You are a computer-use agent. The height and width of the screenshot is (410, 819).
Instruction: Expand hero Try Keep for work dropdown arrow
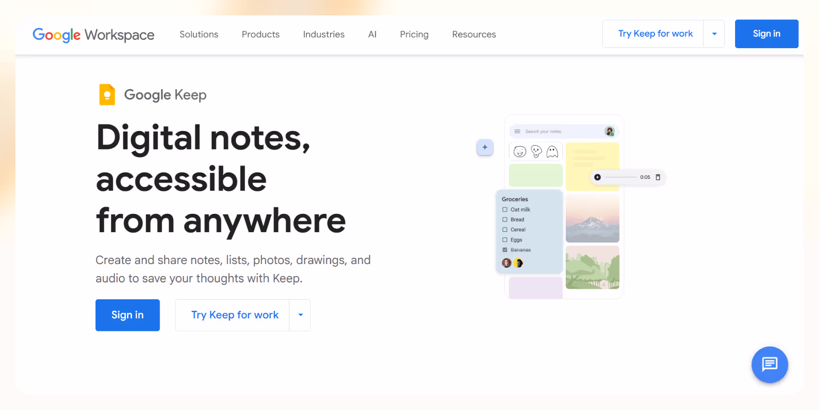(300, 315)
